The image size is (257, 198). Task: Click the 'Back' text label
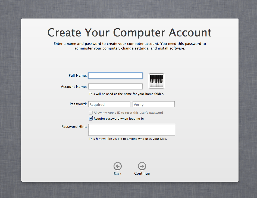click(x=118, y=174)
